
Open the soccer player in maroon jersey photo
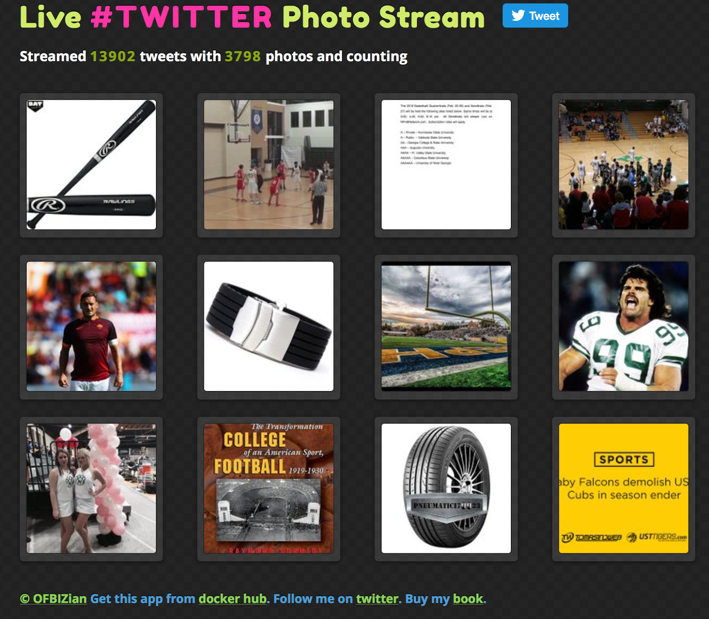91,327
